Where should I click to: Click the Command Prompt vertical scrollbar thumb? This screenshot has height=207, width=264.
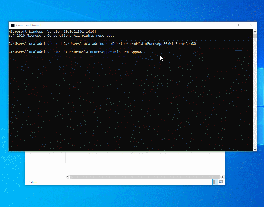click(x=255, y=36)
